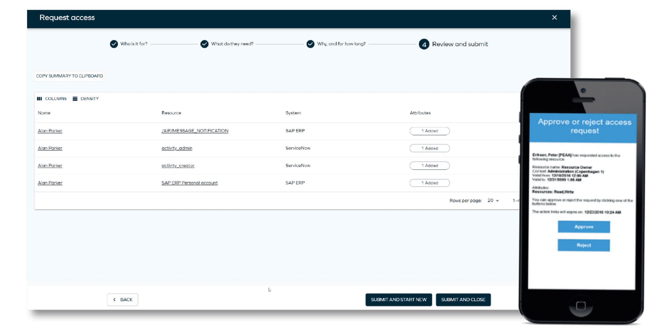Adjust the table Density setting
This screenshot has height=330, width=660.
click(86, 99)
